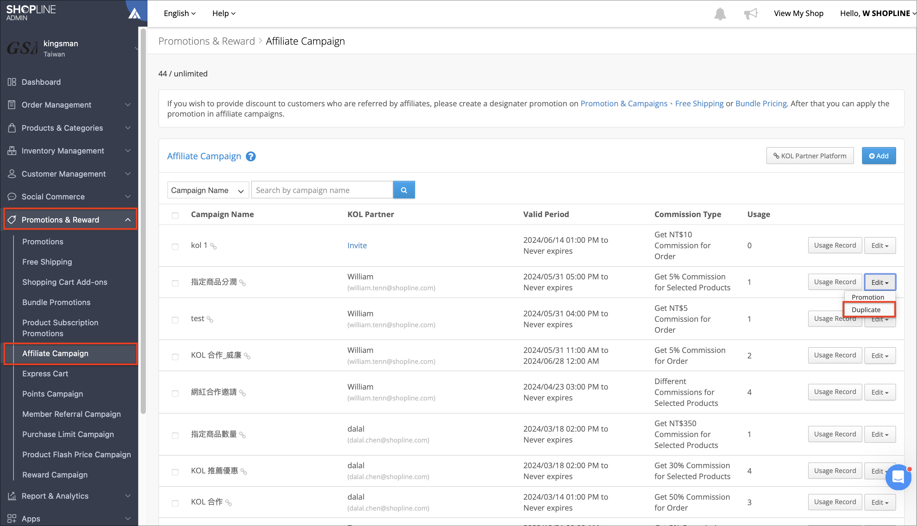Check the KOL 合作_威廉 campaign checkbox
This screenshot has height=526, width=917.
tap(175, 357)
